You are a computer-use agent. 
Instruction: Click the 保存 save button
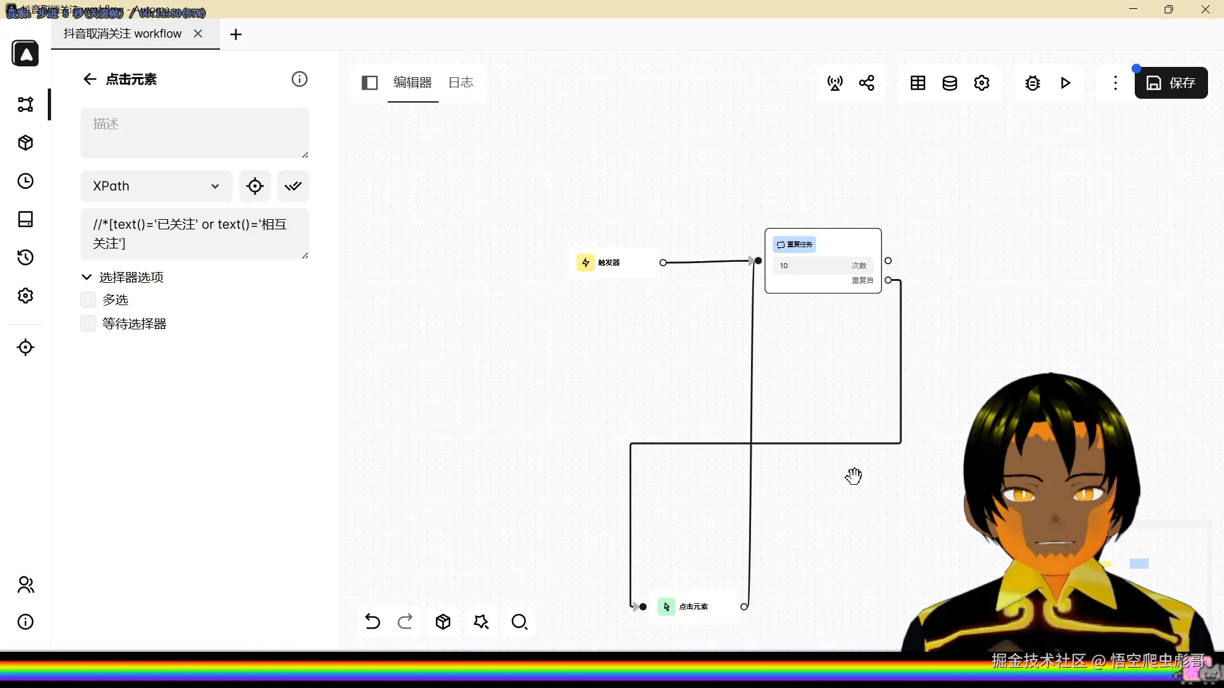1171,83
